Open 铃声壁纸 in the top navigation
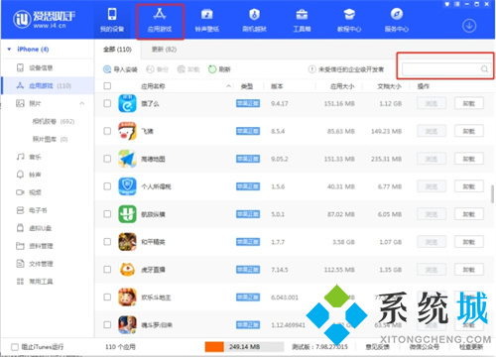Screen dimensions: 496x357 click(x=207, y=20)
